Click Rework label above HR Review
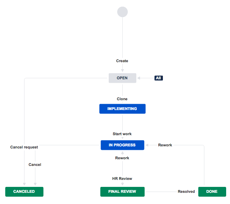The height and width of the screenshot is (204, 230). (122, 158)
